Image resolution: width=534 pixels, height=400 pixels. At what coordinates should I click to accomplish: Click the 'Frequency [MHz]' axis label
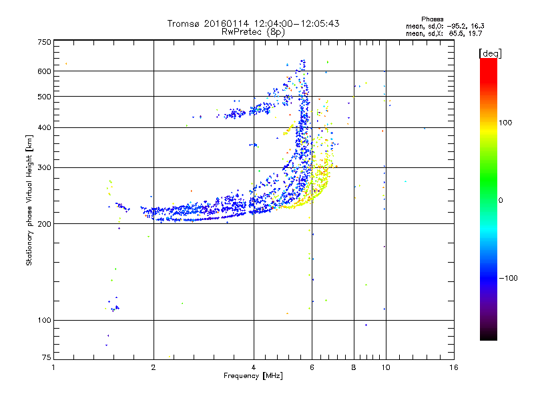pyautogui.click(x=253, y=376)
